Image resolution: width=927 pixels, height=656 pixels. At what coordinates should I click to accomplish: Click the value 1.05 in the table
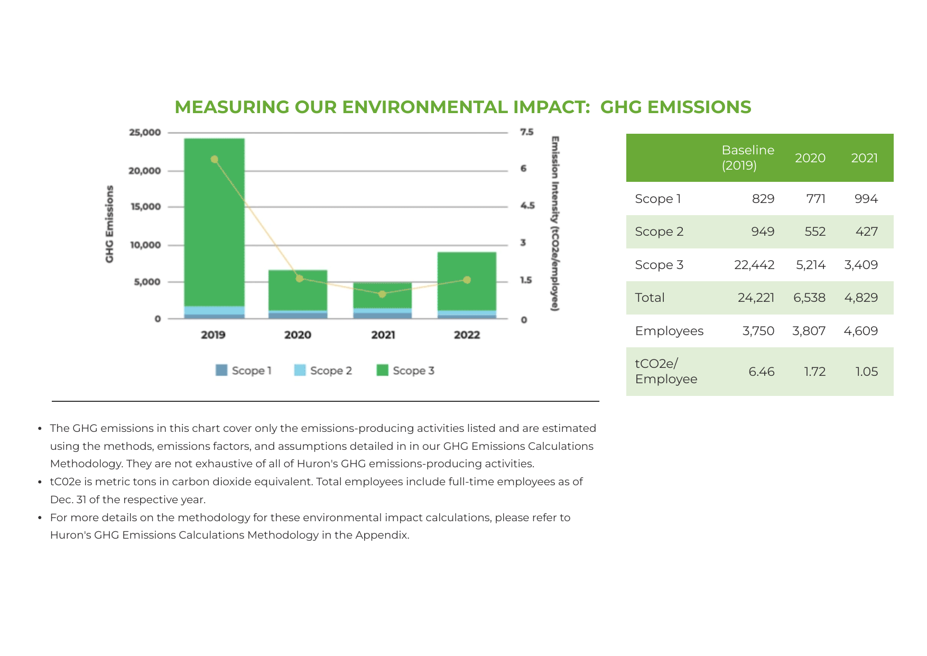coord(867,372)
